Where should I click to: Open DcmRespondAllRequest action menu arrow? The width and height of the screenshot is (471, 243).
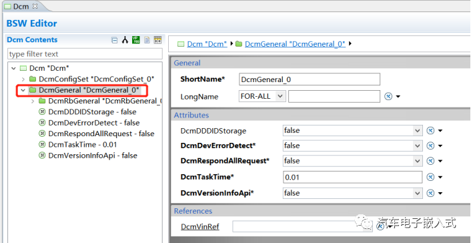coord(440,162)
